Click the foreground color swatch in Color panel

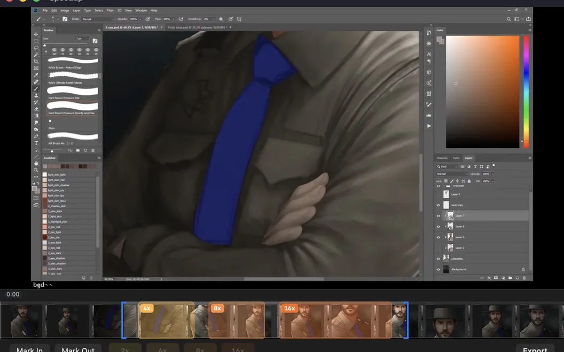click(x=439, y=39)
